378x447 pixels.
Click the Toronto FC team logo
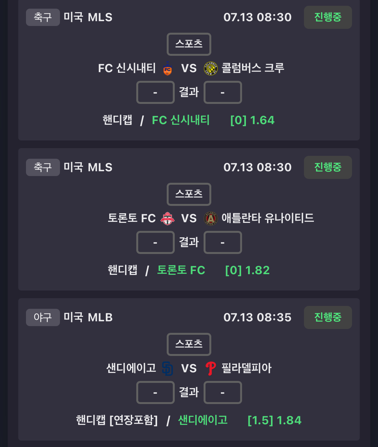(x=167, y=218)
